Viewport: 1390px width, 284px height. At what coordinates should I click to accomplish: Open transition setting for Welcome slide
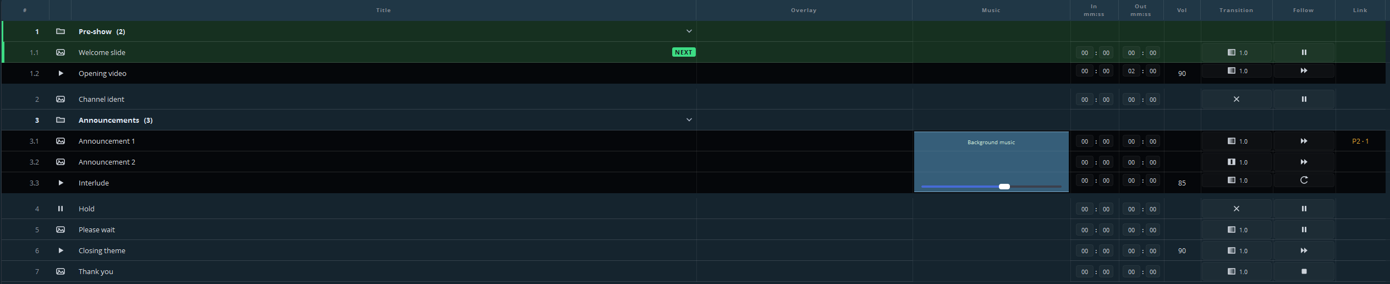(1237, 52)
